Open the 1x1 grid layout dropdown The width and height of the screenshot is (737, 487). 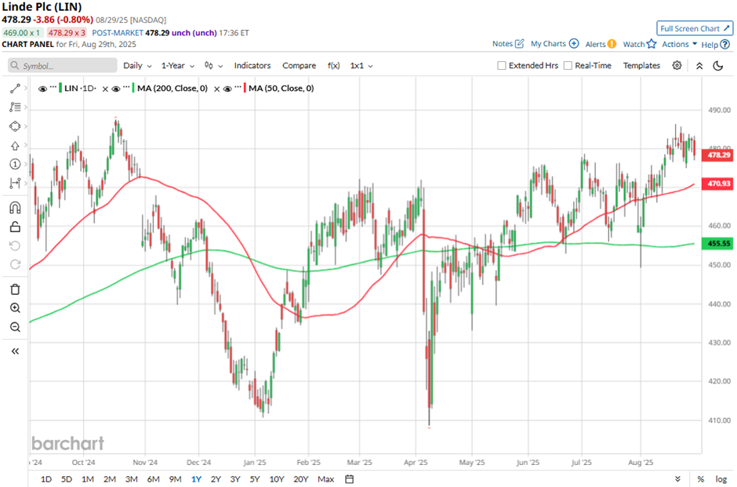[361, 65]
